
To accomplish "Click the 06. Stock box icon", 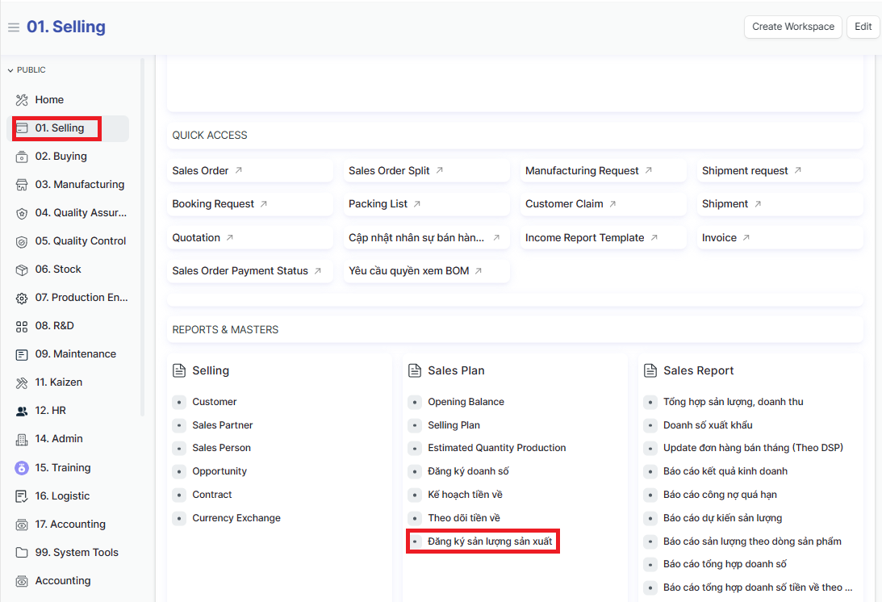I will coord(22,270).
